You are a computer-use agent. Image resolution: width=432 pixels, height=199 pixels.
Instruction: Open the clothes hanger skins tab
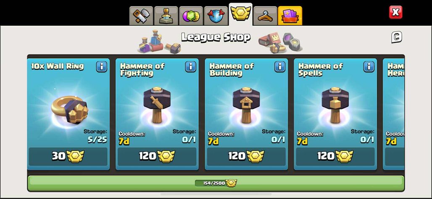pyautogui.click(x=265, y=16)
